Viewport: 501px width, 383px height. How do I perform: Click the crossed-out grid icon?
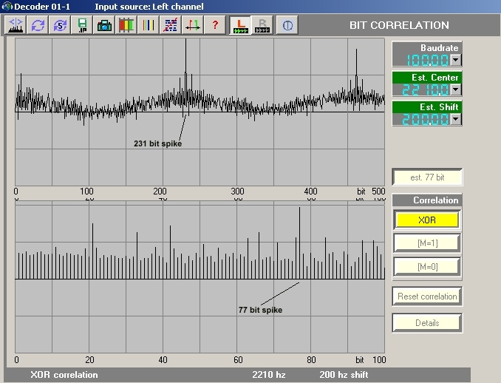171,25
